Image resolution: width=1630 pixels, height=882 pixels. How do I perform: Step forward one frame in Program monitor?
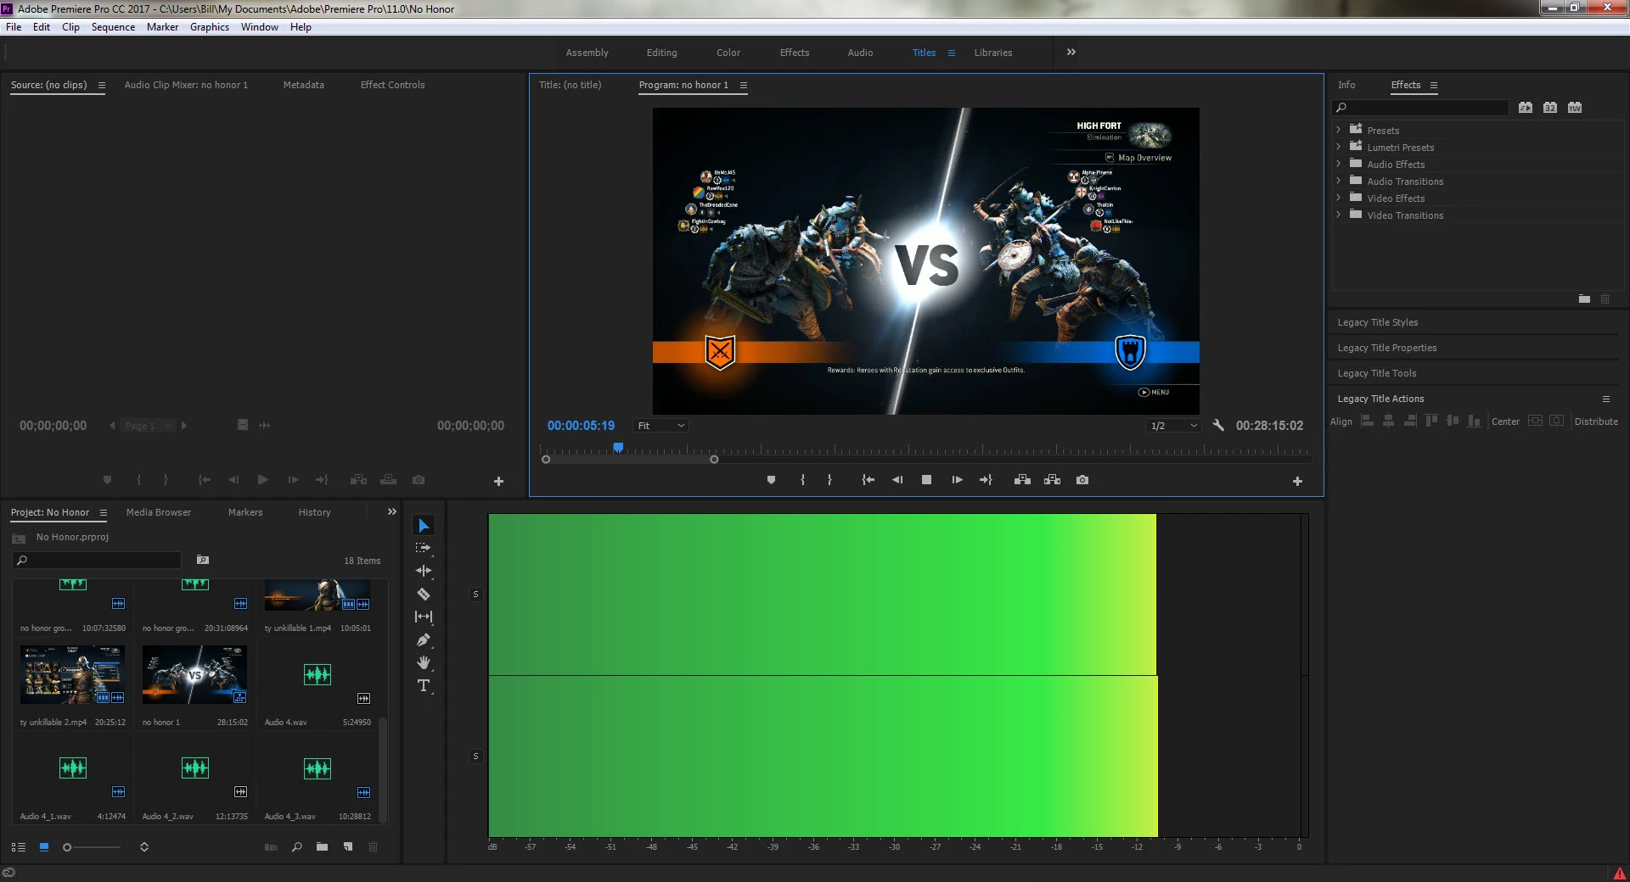click(x=957, y=480)
